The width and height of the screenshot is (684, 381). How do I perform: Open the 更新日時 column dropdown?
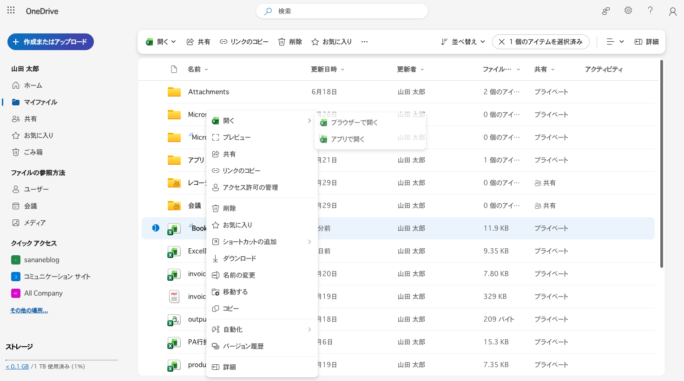328,69
